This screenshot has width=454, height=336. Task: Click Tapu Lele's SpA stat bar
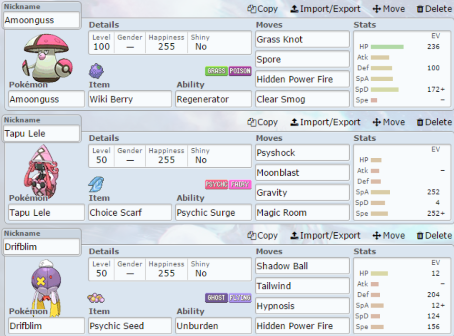380,192
